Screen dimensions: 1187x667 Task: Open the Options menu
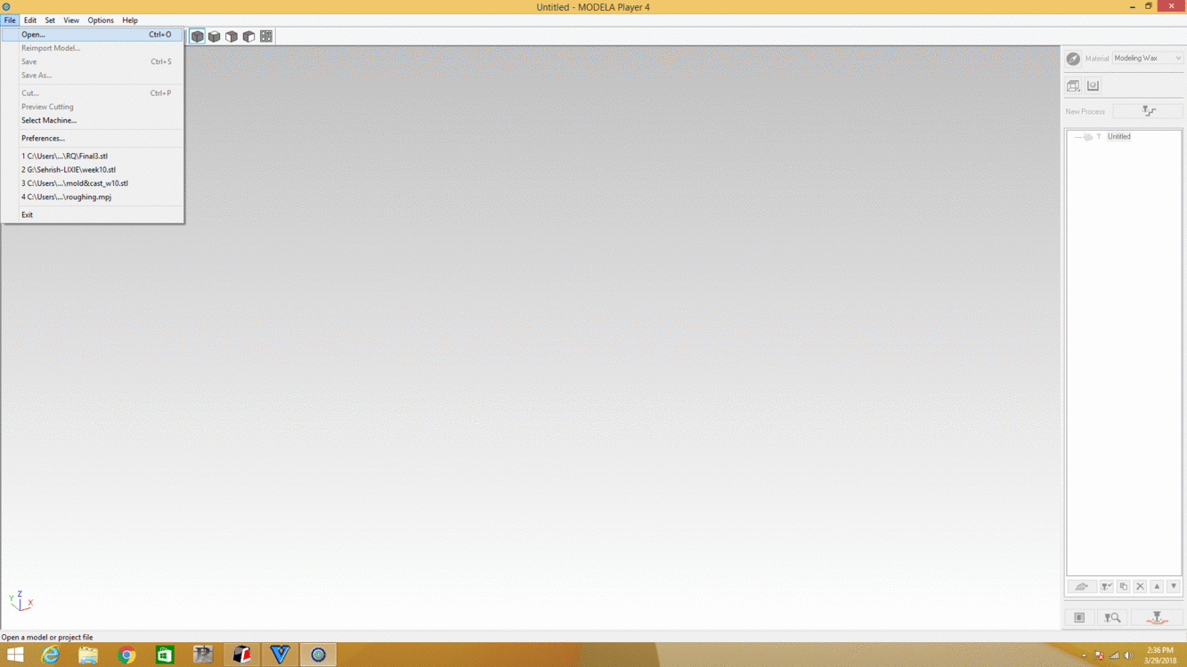pyautogui.click(x=101, y=20)
